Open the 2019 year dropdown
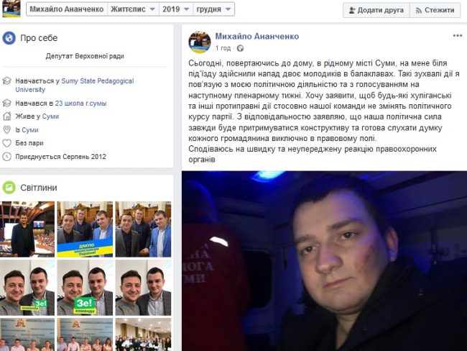Image resolution: width=467 pixels, height=351 pixels. [176, 9]
